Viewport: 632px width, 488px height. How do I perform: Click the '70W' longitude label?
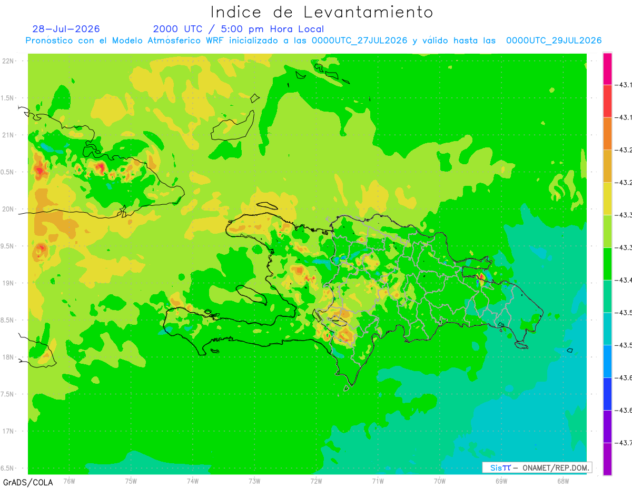click(440, 481)
